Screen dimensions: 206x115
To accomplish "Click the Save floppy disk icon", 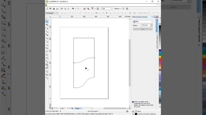I will click(54, 9).
